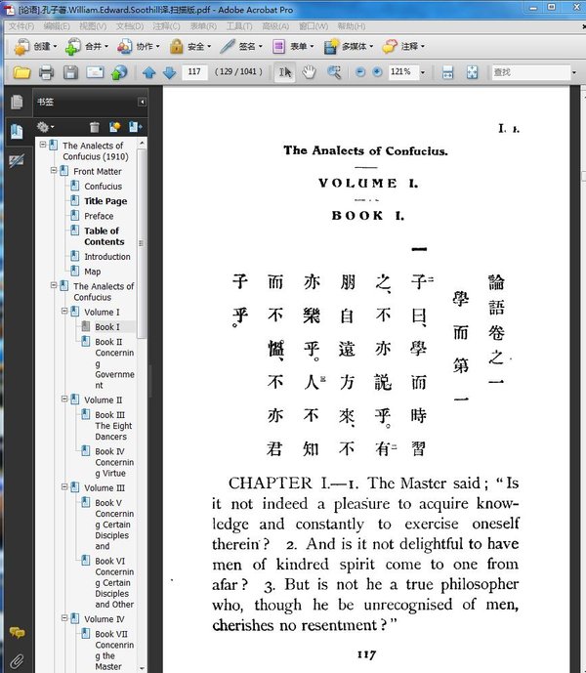Save the PDF with the floppy disk icon
Viewport: 586px width, 673px height.
tap(70, 71)
